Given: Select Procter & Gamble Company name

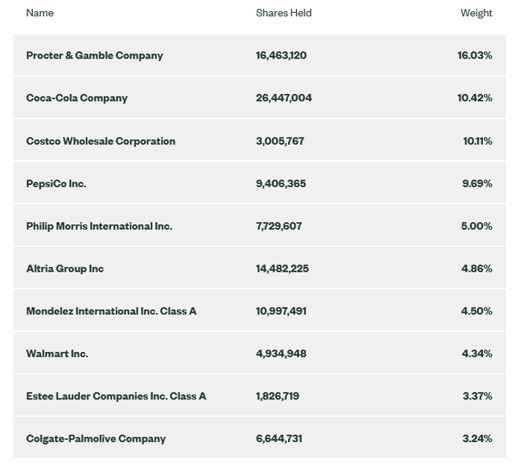Looking at the screenshot, I should coord(95,55).
